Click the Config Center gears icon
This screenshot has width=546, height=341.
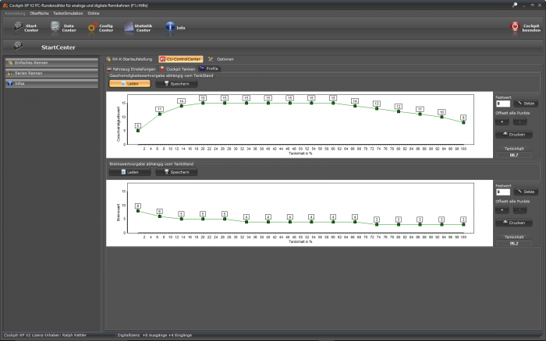click(92, 27)
